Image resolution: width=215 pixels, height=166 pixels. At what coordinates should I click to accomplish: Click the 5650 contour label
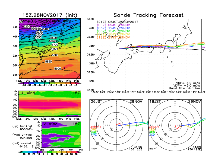coord(52,41)
